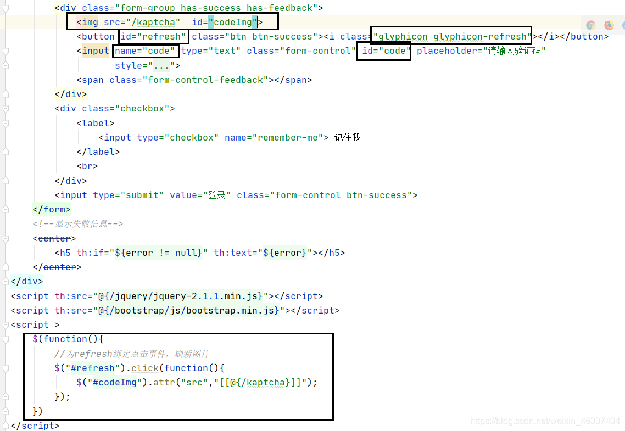Collapse the $(function(){ fold marker
This screenshot has height=431, width=625.
(x=5, y=339)
